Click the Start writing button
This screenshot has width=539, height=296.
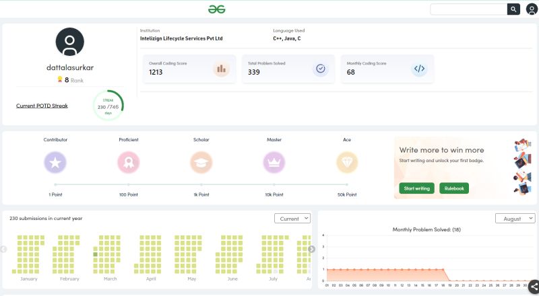point(416,188)
